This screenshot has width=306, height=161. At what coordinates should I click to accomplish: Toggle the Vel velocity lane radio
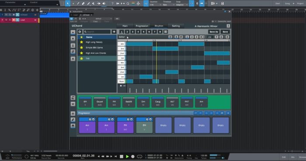click(x=121, y=86)
